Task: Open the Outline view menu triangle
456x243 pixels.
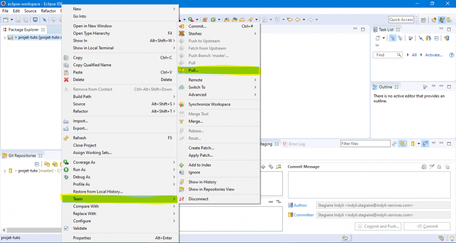Action: tap(433, 87)
